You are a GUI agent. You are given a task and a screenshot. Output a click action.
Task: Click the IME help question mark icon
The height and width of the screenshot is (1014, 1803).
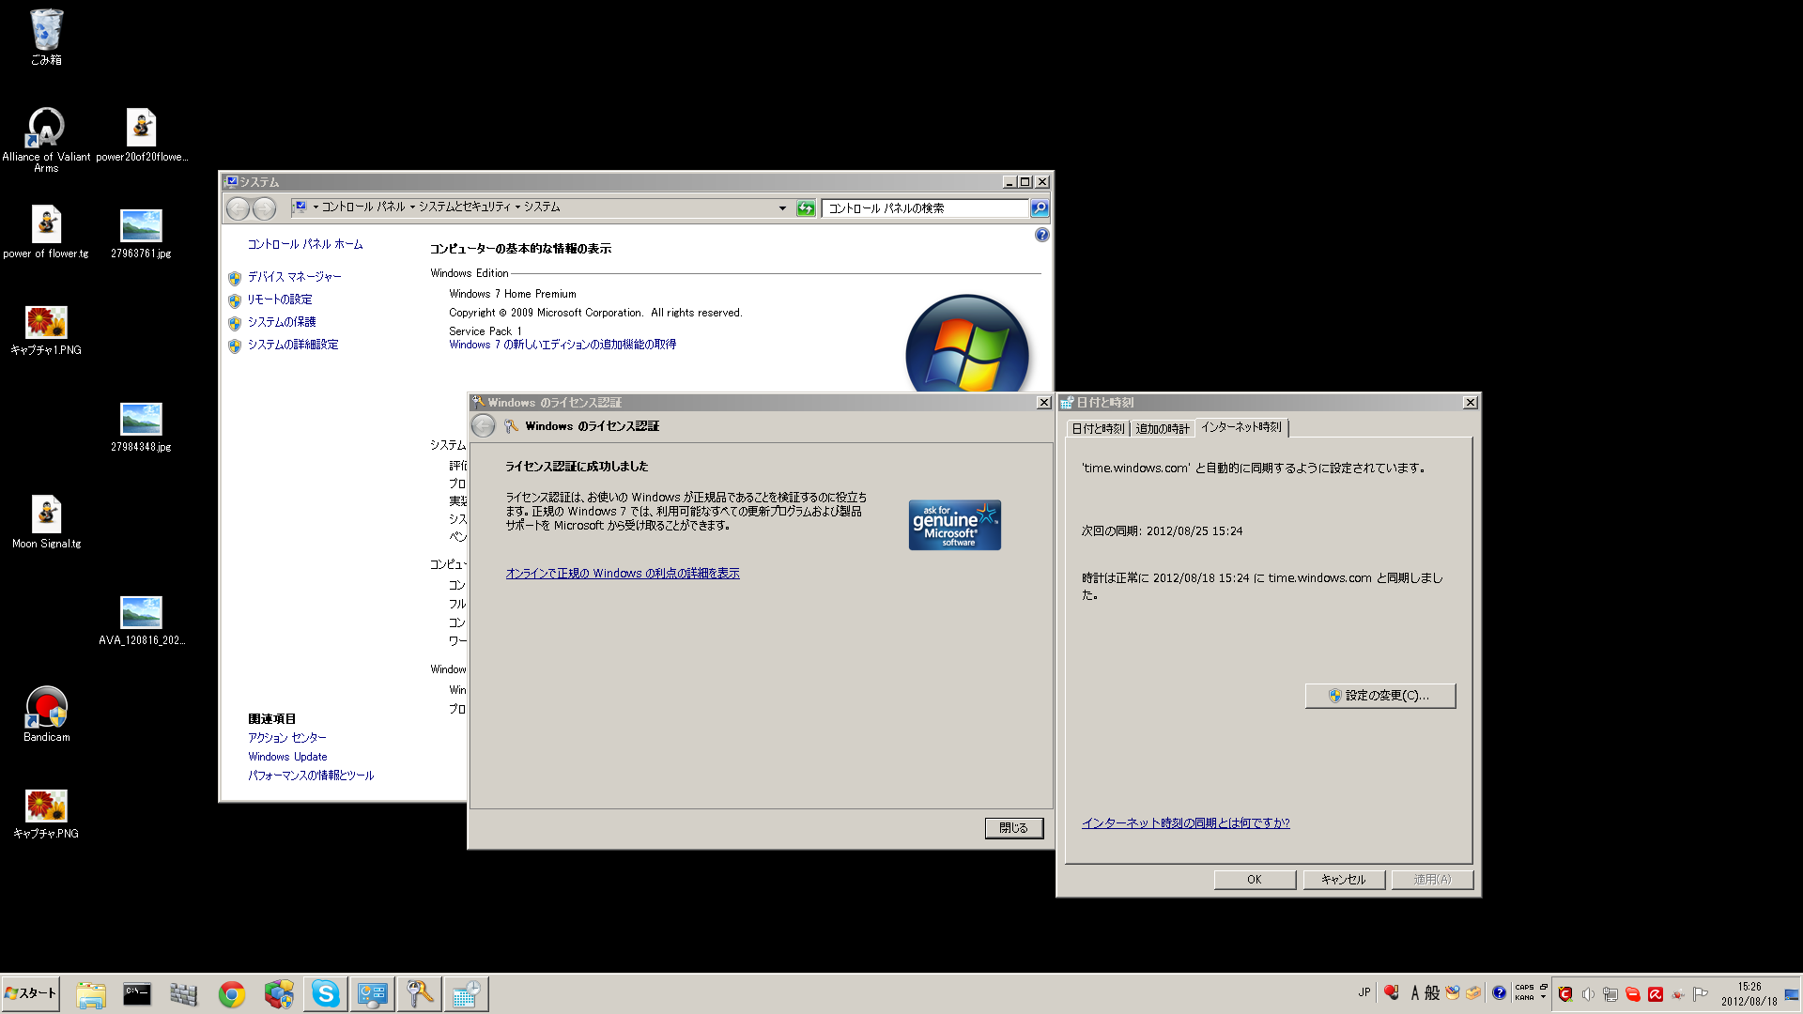(x=1499, y=992)
